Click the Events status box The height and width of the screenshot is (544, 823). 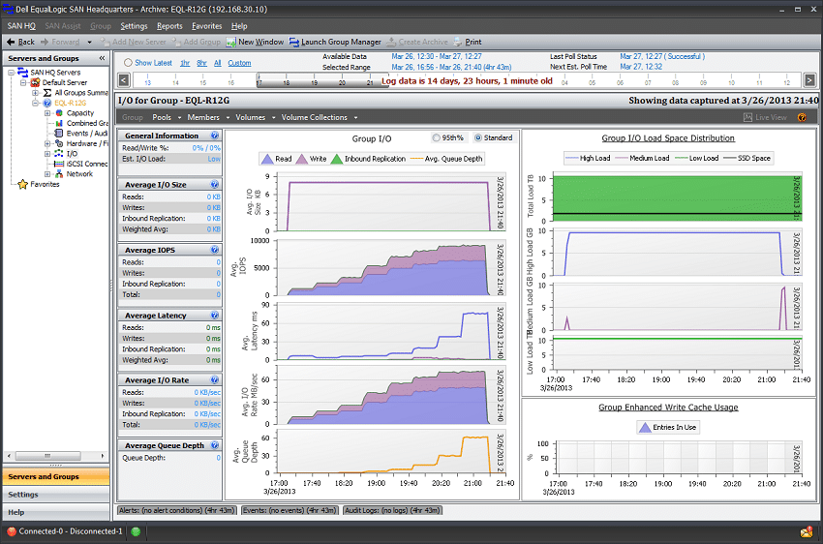(290, 510)
